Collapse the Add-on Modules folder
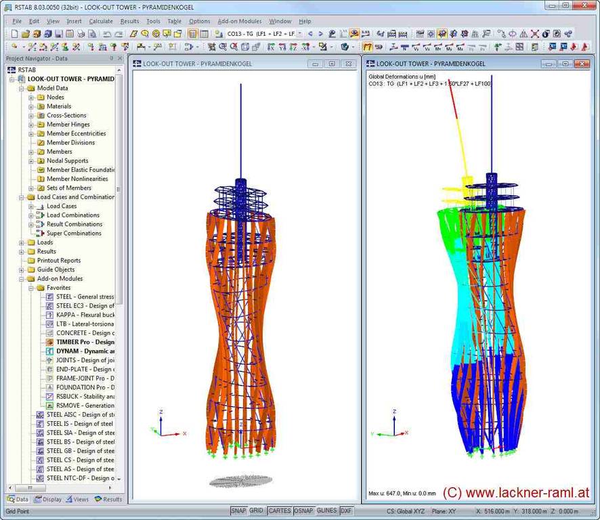This screenshot has width=600, height=520. [x=22, y=279]
